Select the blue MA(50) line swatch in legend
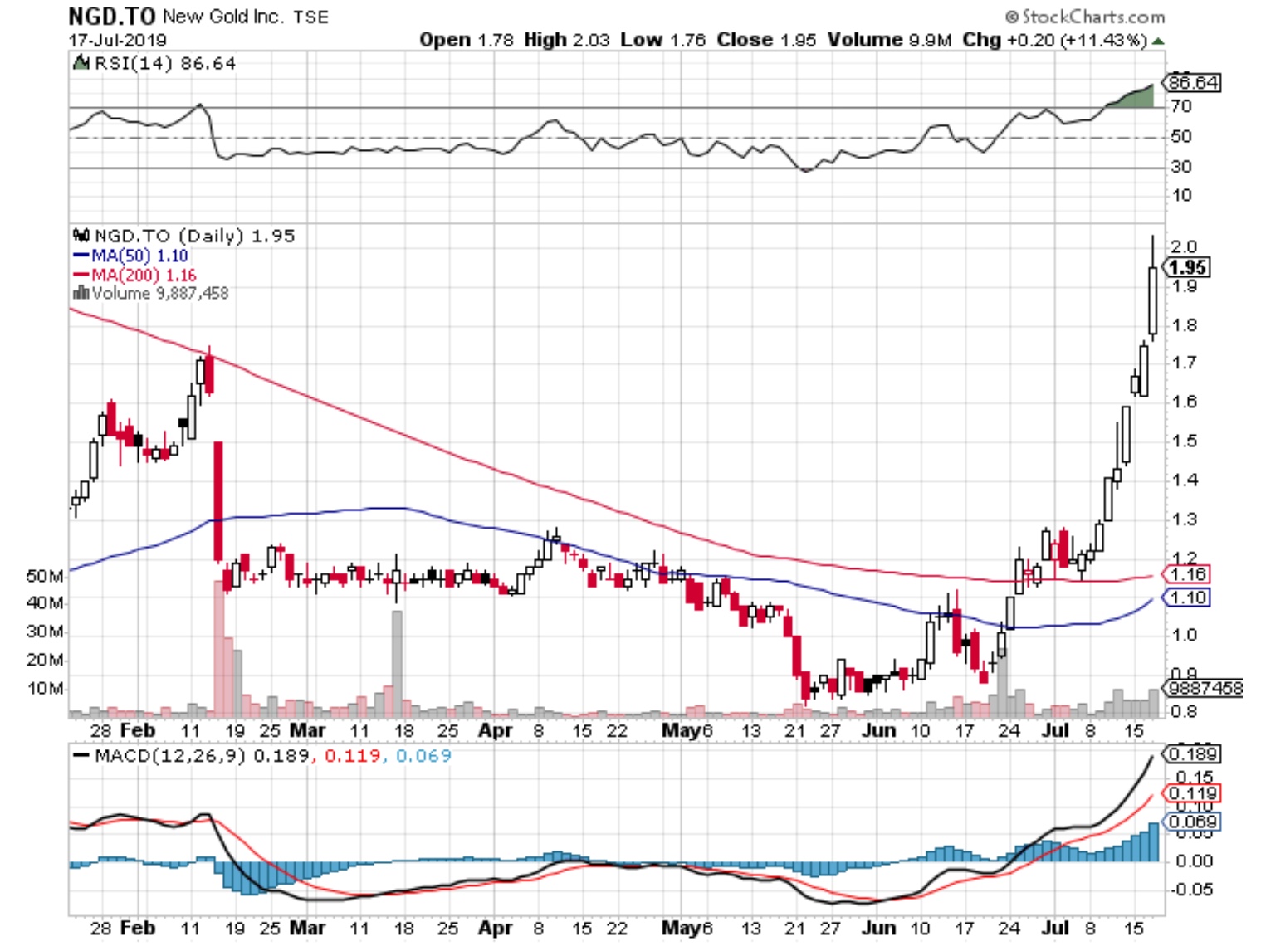1261x951 pixels. coord(81,256)
